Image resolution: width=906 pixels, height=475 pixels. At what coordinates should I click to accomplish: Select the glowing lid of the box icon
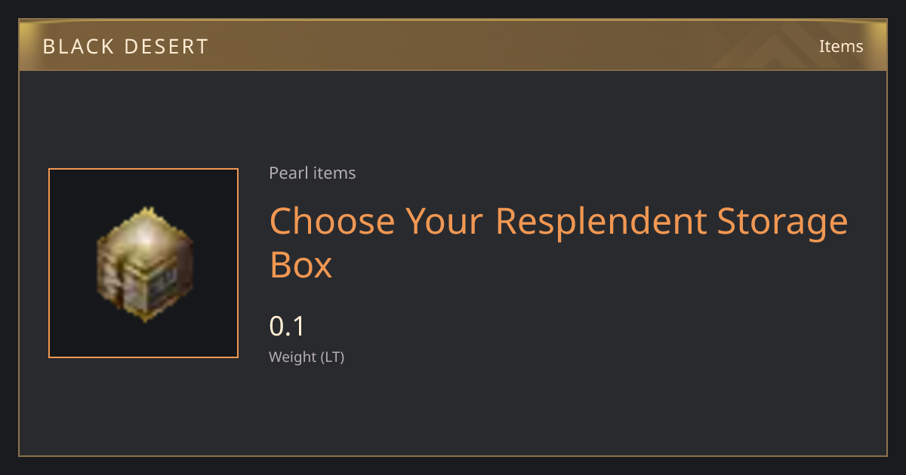pos(146,235)
